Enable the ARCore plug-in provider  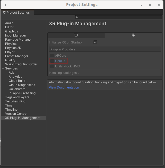pyautogui.click(x=52, y=56)
